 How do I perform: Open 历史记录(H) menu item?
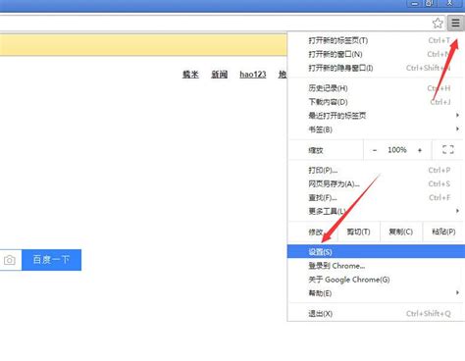click(376, 88)
